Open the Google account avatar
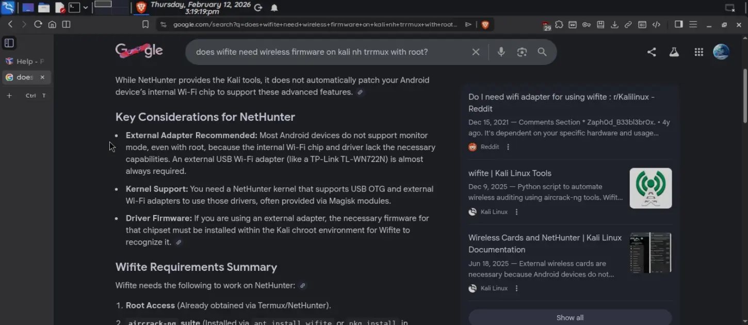The height and width of the screenshot is (325, 748). click(721, 52)
